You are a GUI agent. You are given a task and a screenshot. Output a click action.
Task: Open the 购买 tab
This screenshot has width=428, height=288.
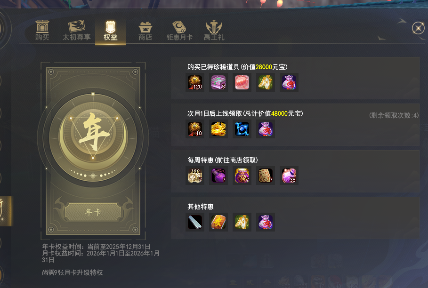pyautogui.click(x=42, y=30)
